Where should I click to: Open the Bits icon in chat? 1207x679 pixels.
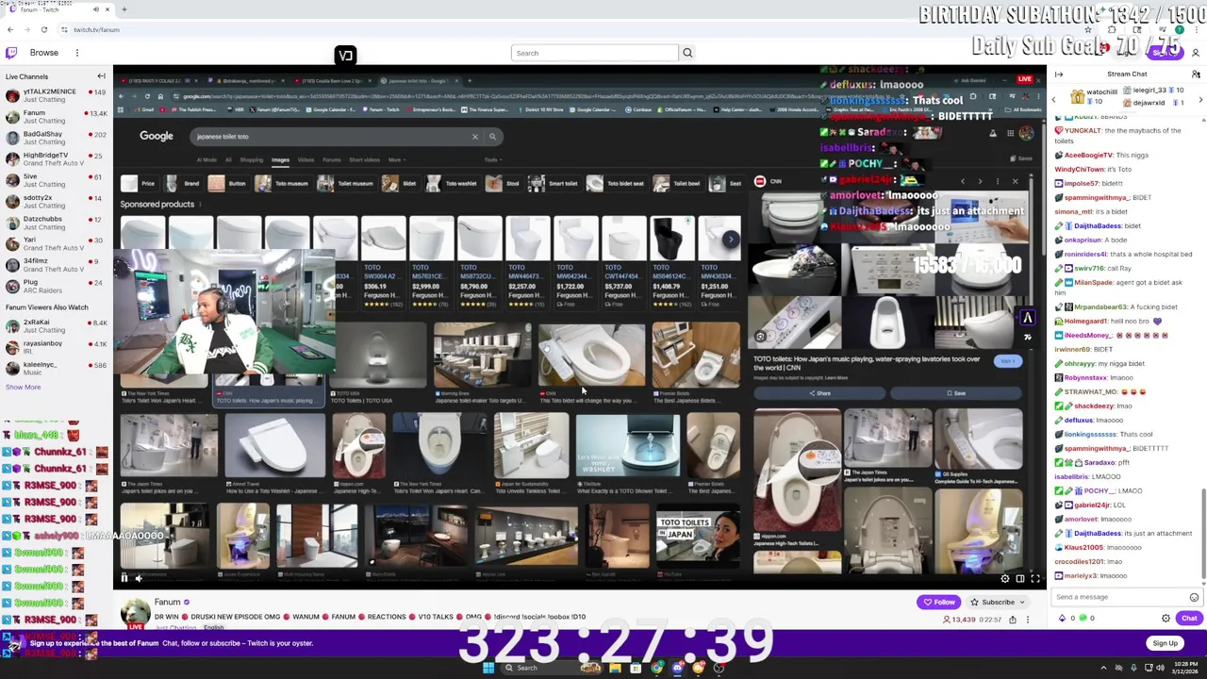click(1062, 619)
